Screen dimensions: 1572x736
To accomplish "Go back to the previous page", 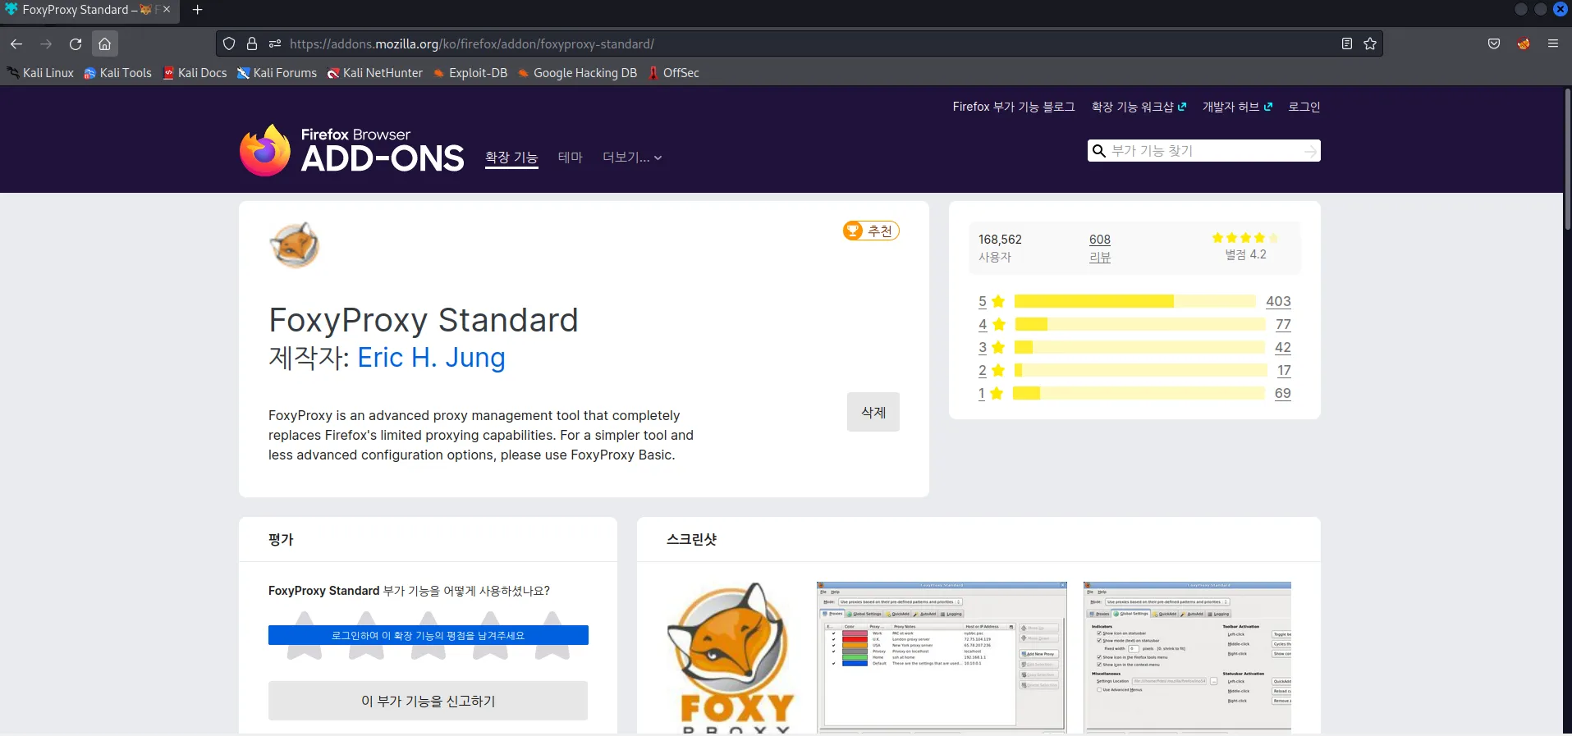I will 16,43.
